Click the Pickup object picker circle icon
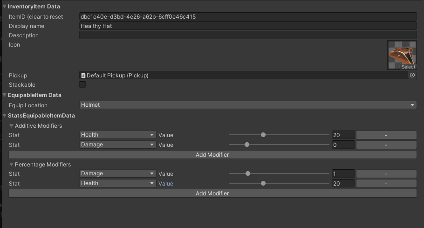This screenshot has width=424, height=228. pos(412,75)
